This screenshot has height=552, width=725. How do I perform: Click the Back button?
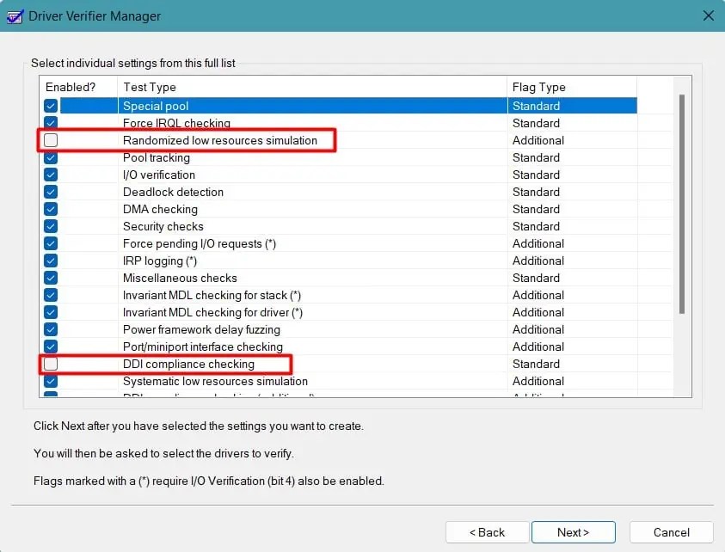click(x=487, y=532)
